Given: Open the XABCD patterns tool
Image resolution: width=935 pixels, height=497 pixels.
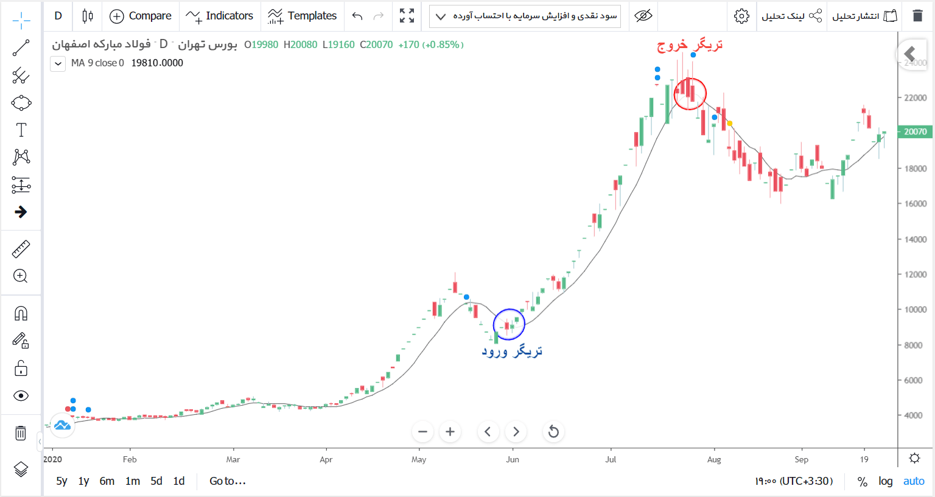Looking at the screenshot, I should pos(21,157).
